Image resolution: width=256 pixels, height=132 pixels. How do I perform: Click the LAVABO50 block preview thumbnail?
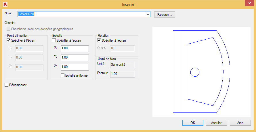(x=201, y=72)
